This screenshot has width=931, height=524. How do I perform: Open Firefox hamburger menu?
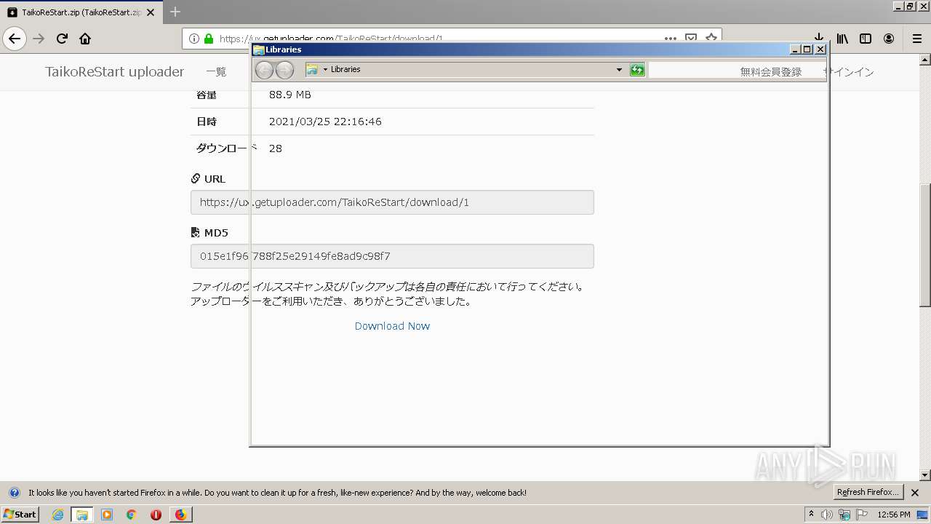(916, 39)
